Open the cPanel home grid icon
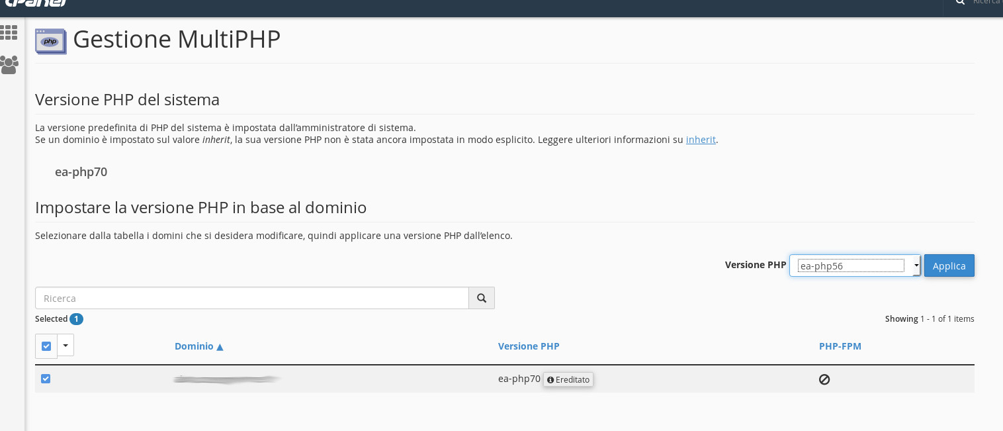This screenshot has width=1003, height=431. (9, 32)
